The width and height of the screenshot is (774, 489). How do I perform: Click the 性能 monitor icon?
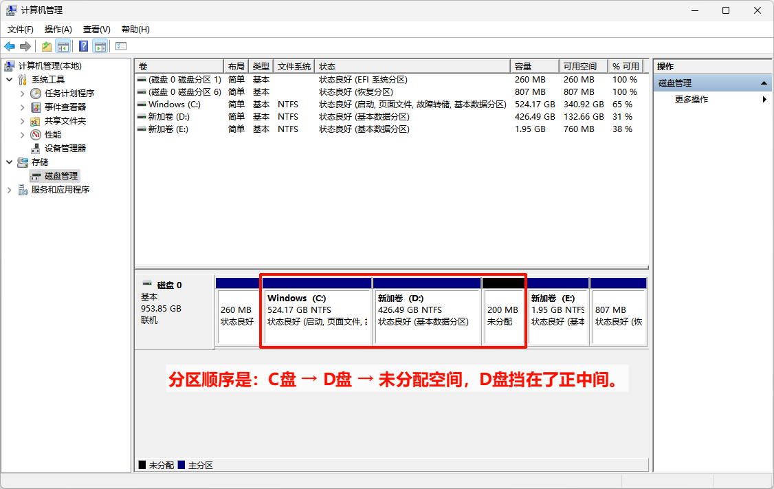[x=36, y=135]
